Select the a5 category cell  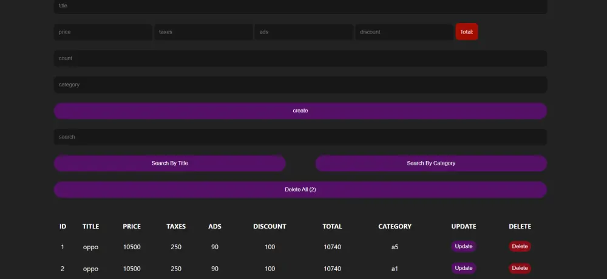coord(395,247)
